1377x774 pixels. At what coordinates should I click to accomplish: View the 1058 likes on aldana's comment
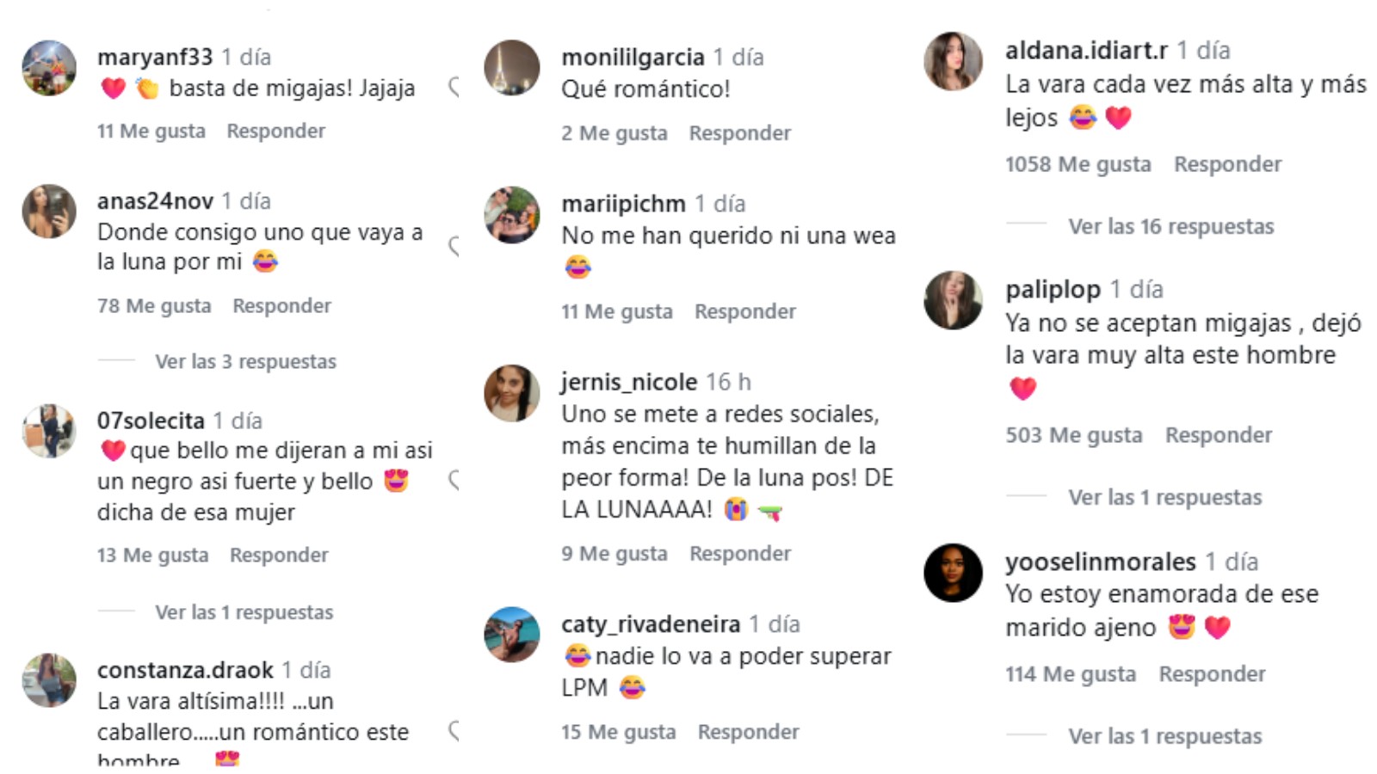[1078, 164]
